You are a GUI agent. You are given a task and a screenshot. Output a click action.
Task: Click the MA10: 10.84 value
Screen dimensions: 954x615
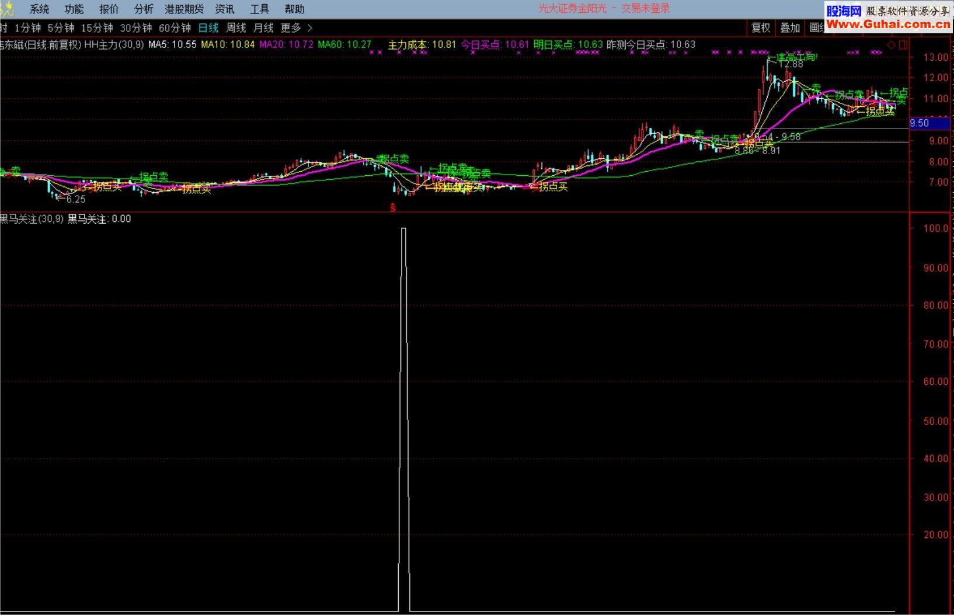coord(228,44)
